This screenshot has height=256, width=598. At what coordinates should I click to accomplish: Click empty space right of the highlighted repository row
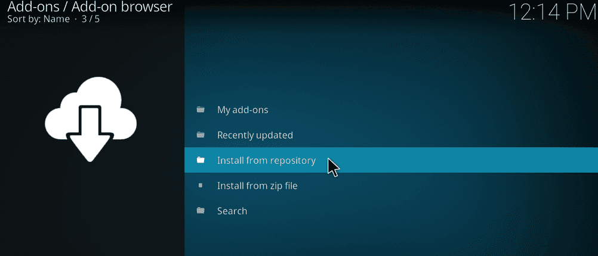(466, 160)
